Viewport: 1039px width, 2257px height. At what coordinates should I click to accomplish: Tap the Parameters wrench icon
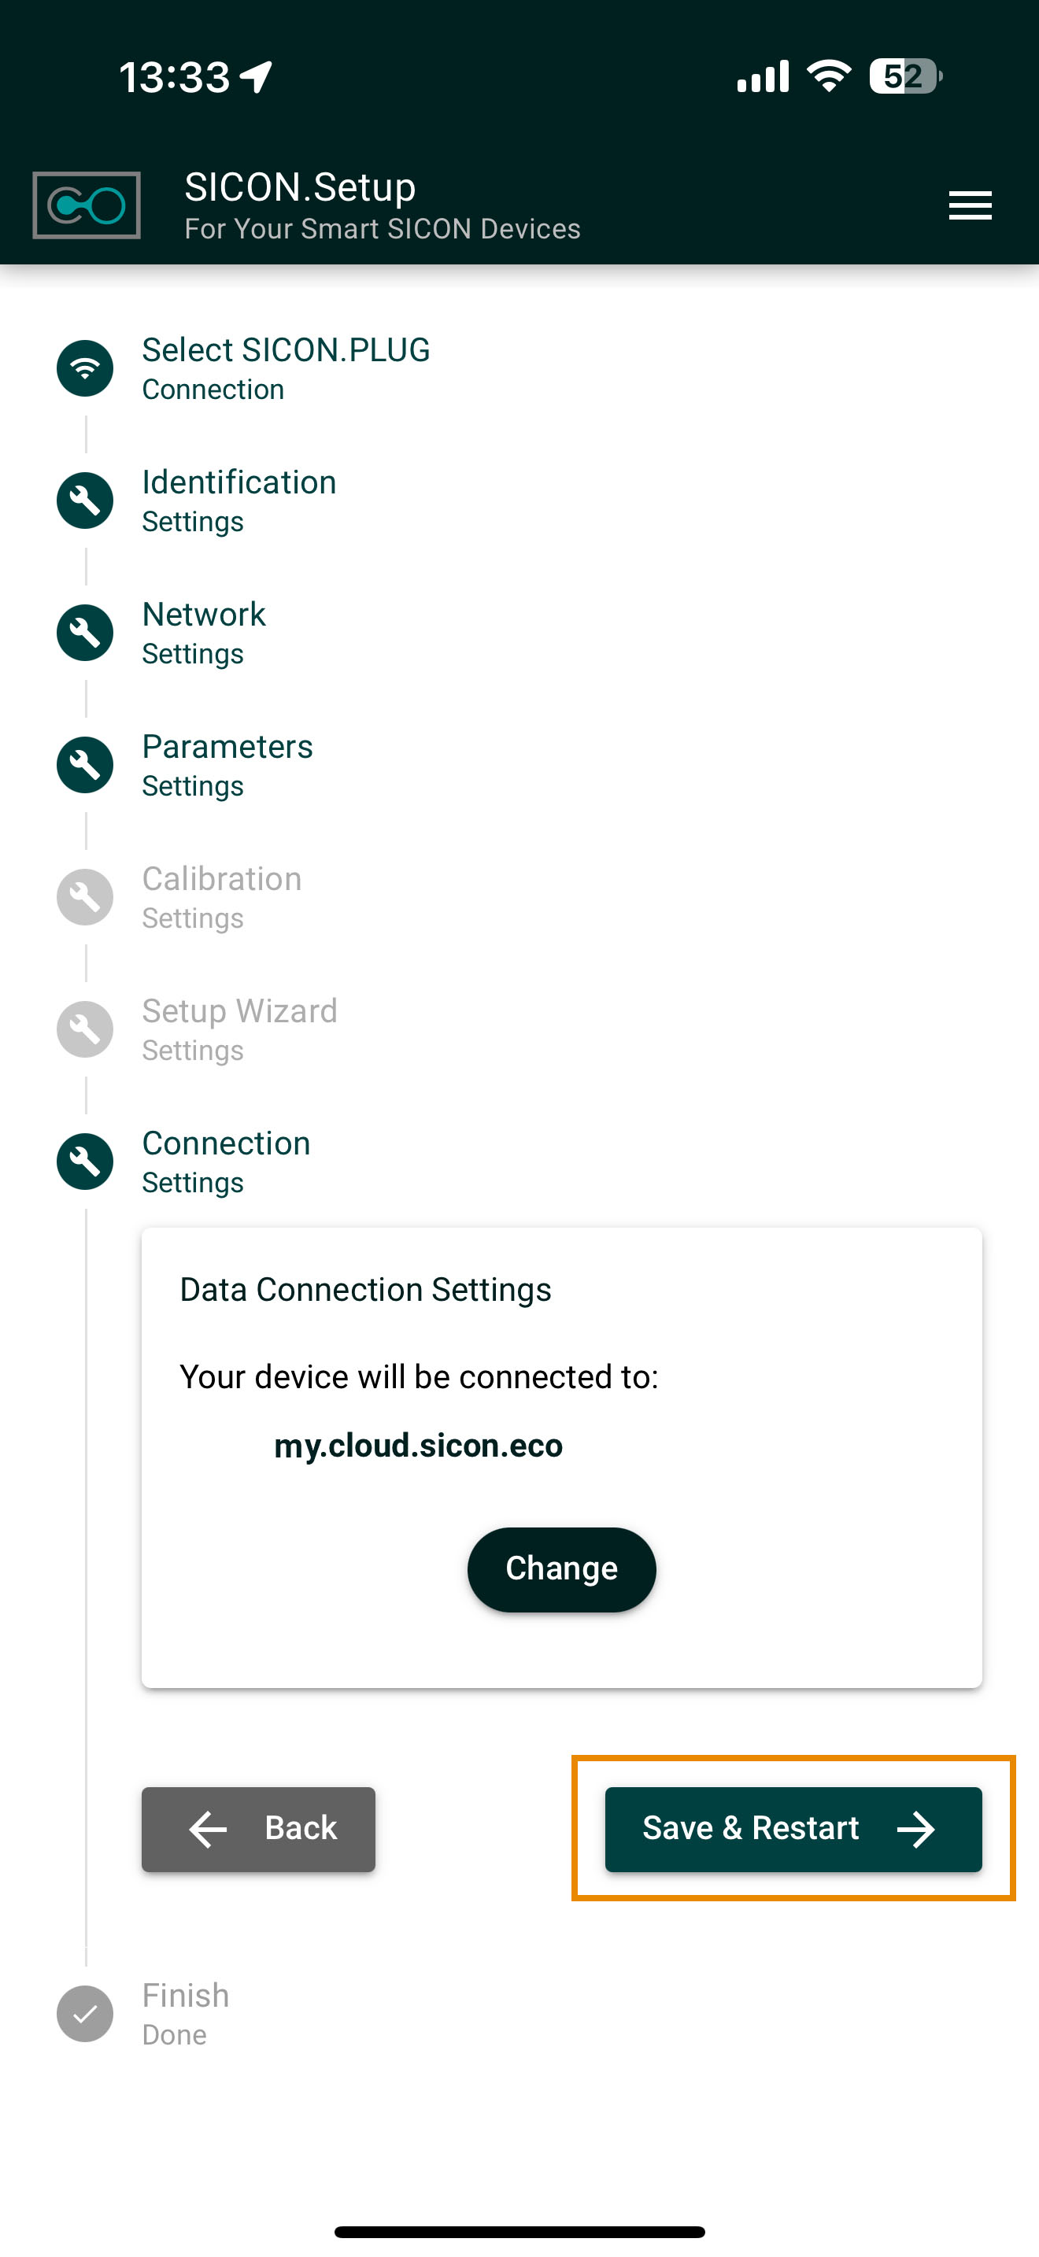(x=85, y=765)
